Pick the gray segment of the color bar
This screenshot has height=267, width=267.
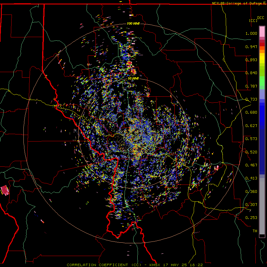[262, 206]
